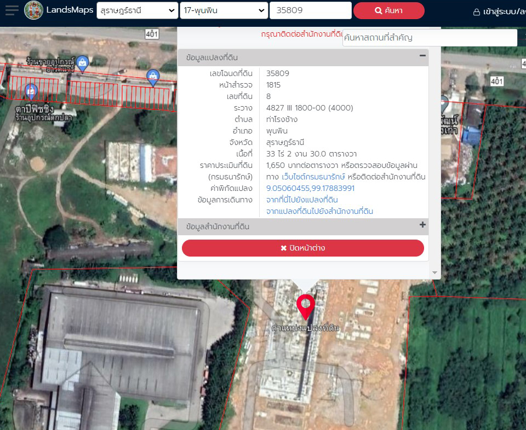Click the title deed number field showing 35809

(310, 10)
